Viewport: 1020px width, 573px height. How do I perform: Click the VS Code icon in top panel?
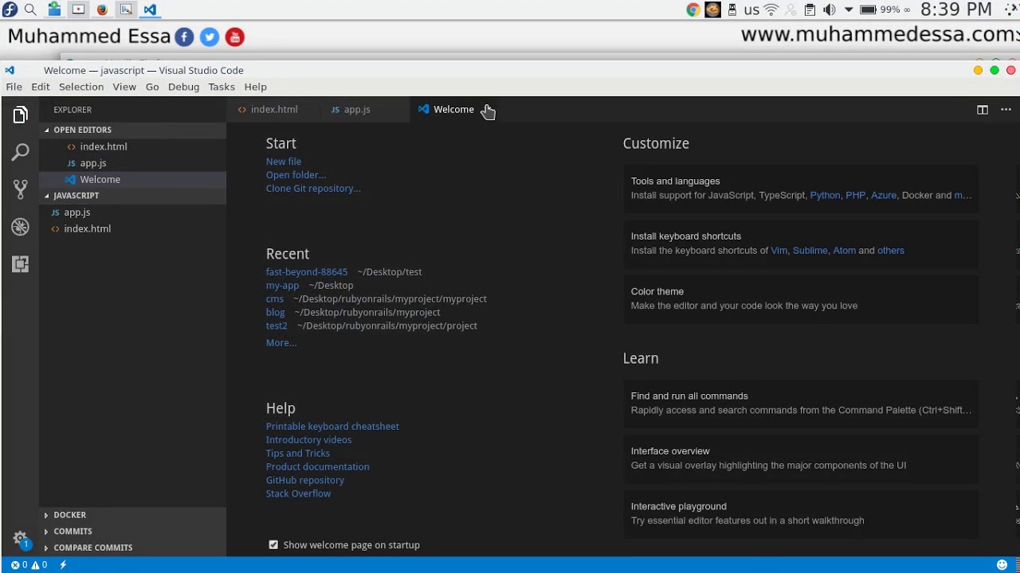pos(150,10)
